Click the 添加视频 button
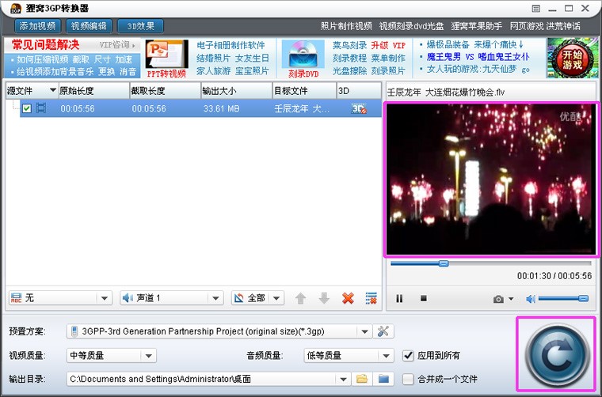The height and width of the screenshot is (397, 602). point(36,25)
